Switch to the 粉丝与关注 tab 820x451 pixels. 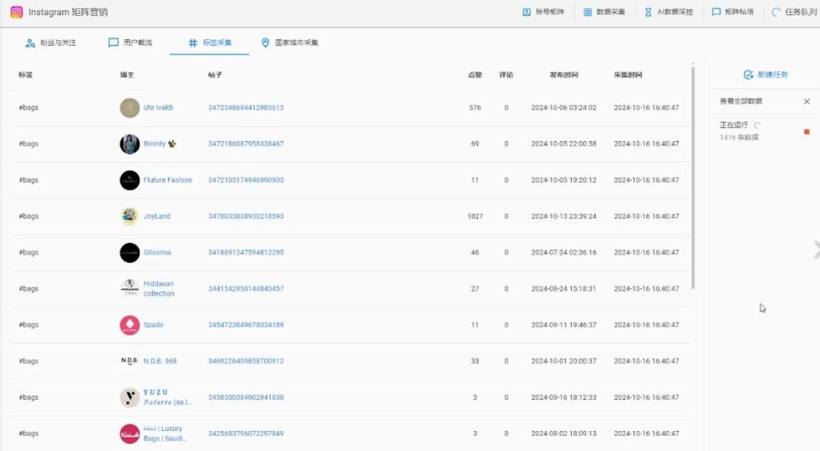[51, 42]
